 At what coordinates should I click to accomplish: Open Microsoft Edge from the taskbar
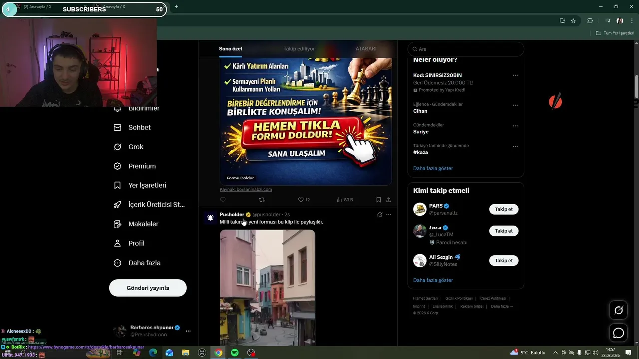(153, 353)
